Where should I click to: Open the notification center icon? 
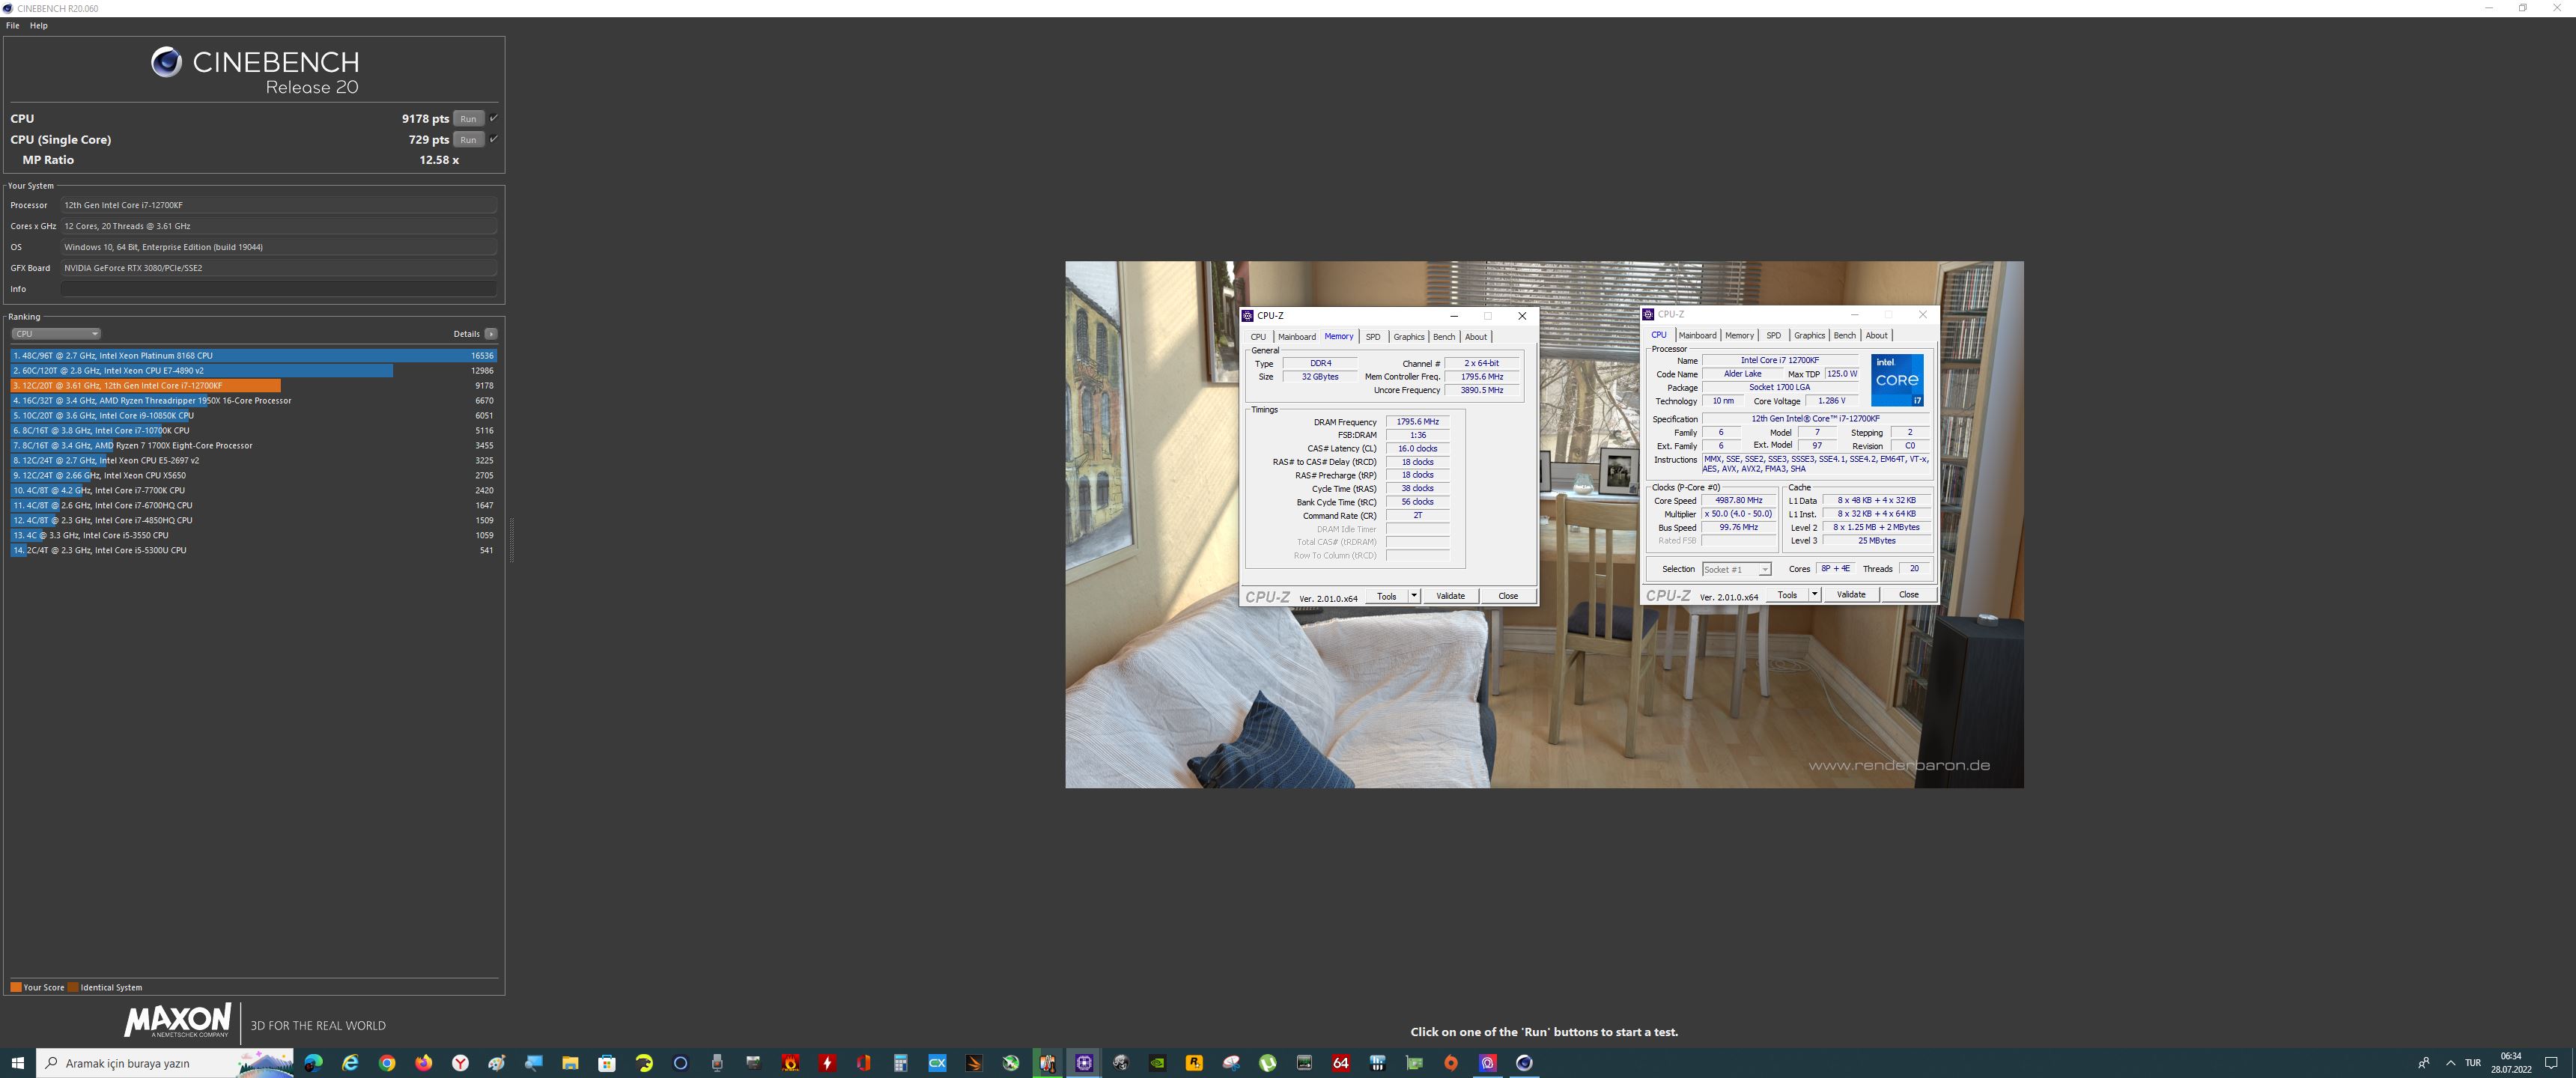coord(2551,1063)
